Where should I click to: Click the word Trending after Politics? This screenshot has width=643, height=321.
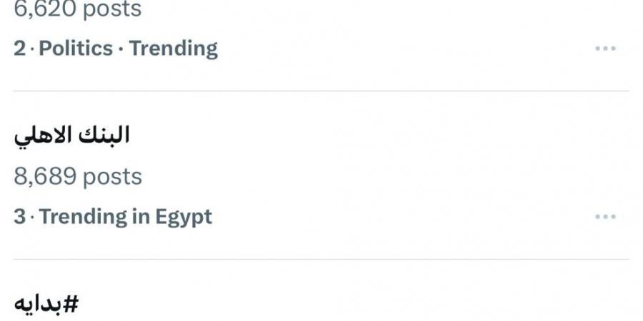click(x=174, y=49)
